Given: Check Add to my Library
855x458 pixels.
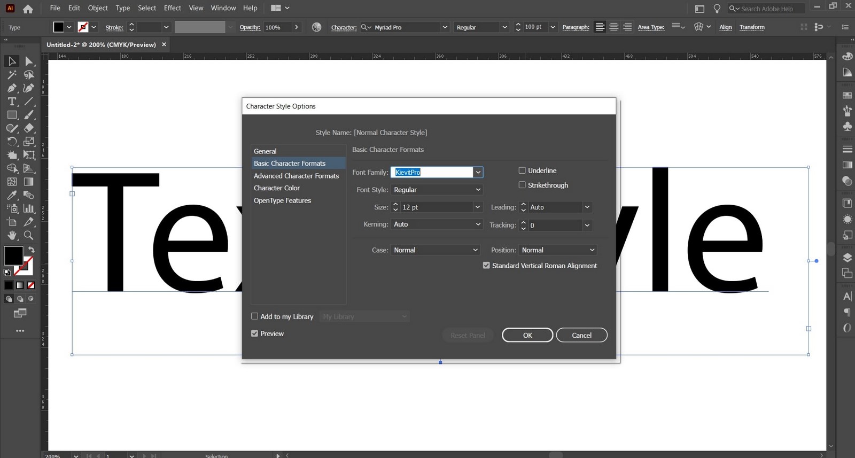Looking at the screenshot, I should point(254,316).
